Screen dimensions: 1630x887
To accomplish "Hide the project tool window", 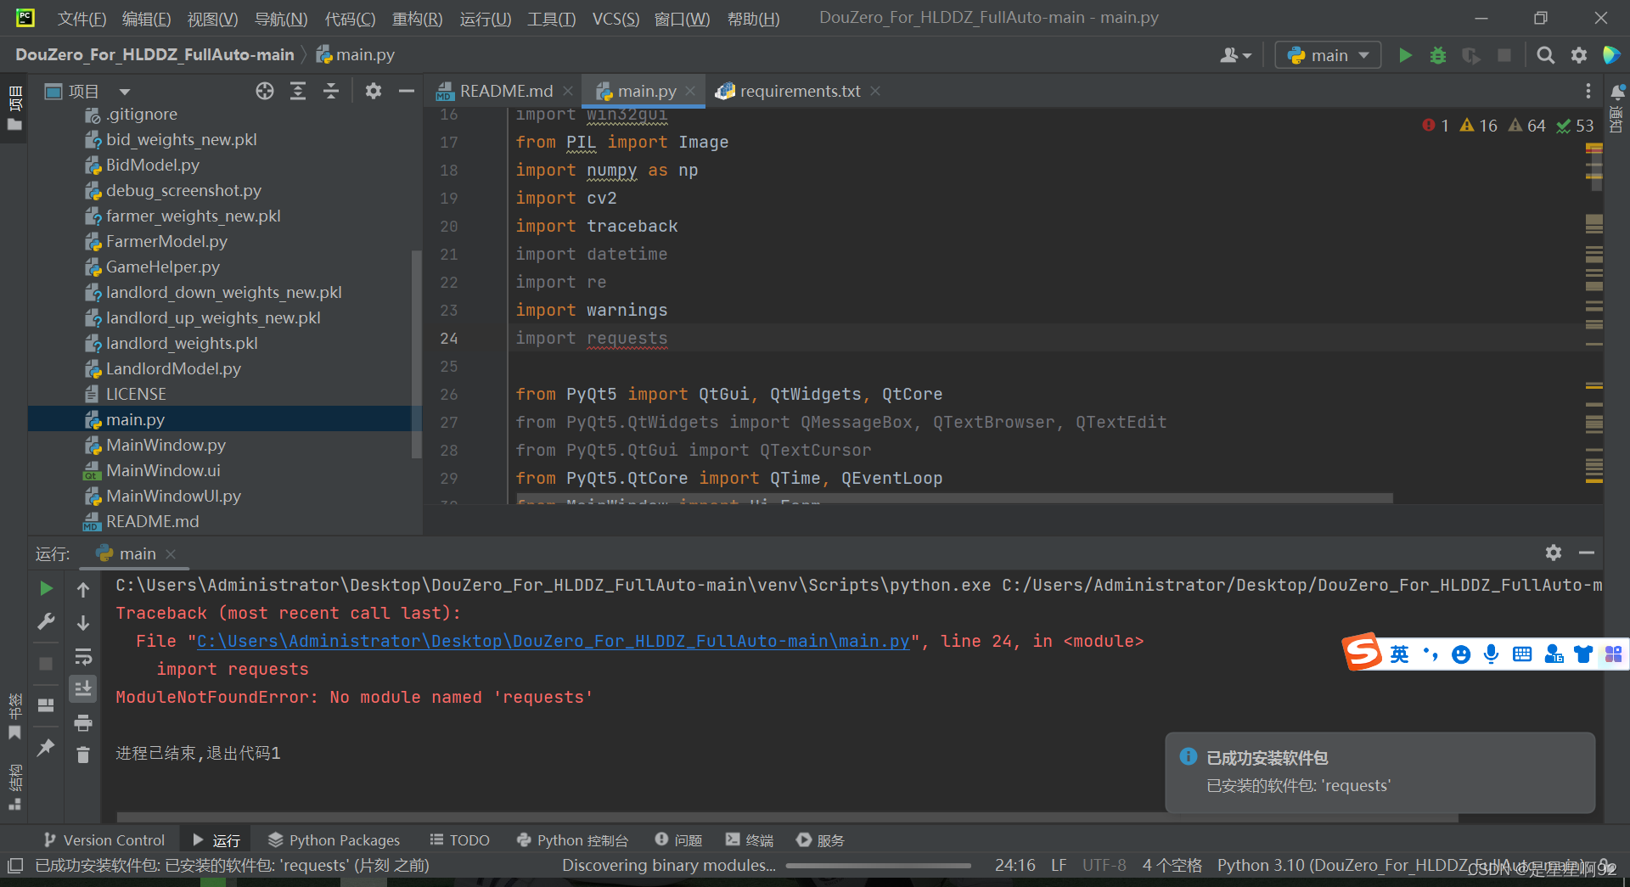I will point(407,91).
